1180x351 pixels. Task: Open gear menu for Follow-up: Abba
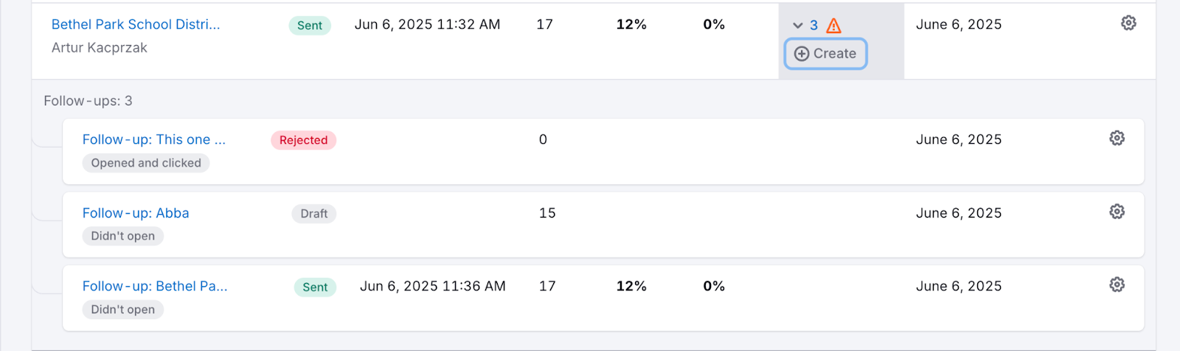[1117, 212]
